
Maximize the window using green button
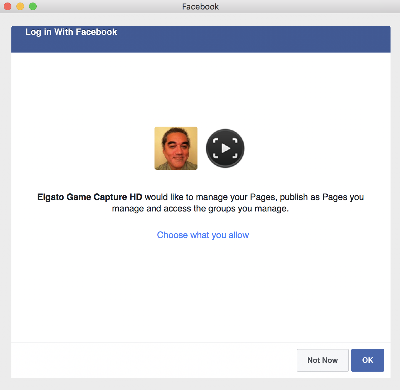click(33, 6)
